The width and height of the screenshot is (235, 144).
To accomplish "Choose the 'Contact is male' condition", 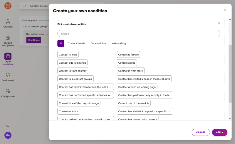I will (x=68, y=55).
